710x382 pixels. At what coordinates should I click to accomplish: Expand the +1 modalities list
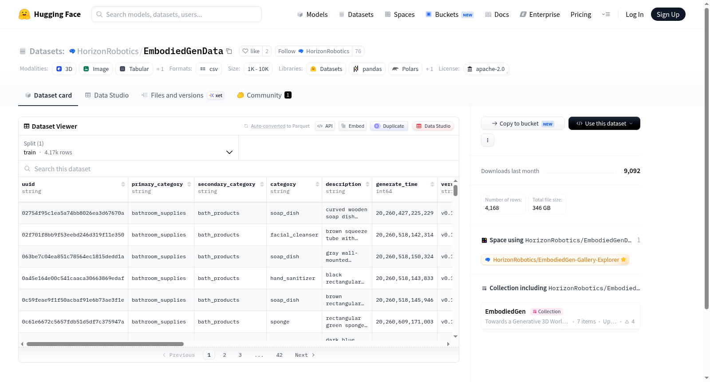[x=160, y=69]
